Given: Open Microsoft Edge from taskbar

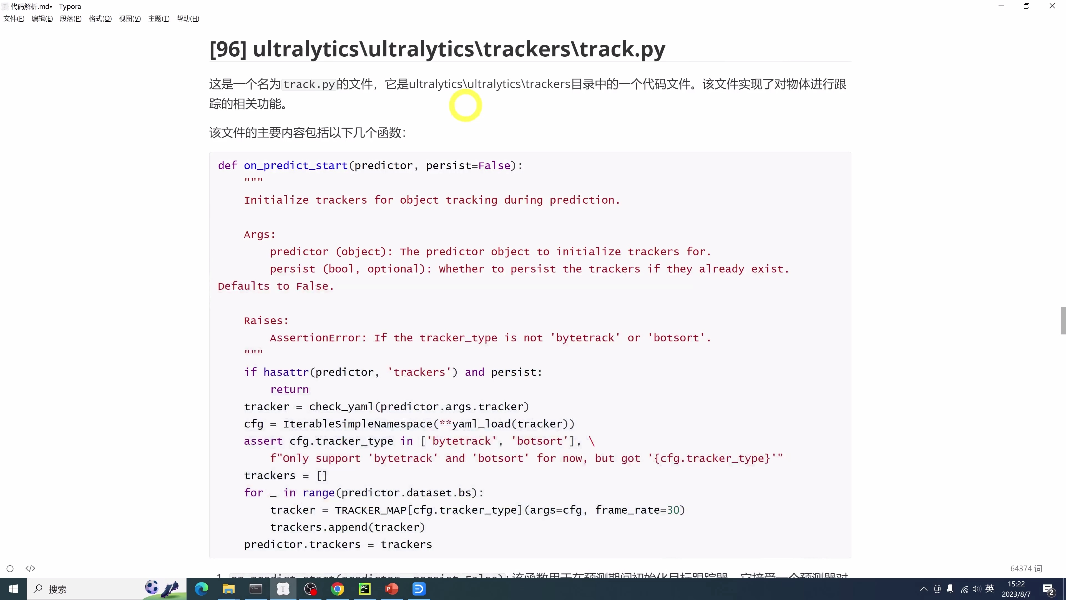Looking at the screenshot, I should pyautogui.click(x=201, y=588).
